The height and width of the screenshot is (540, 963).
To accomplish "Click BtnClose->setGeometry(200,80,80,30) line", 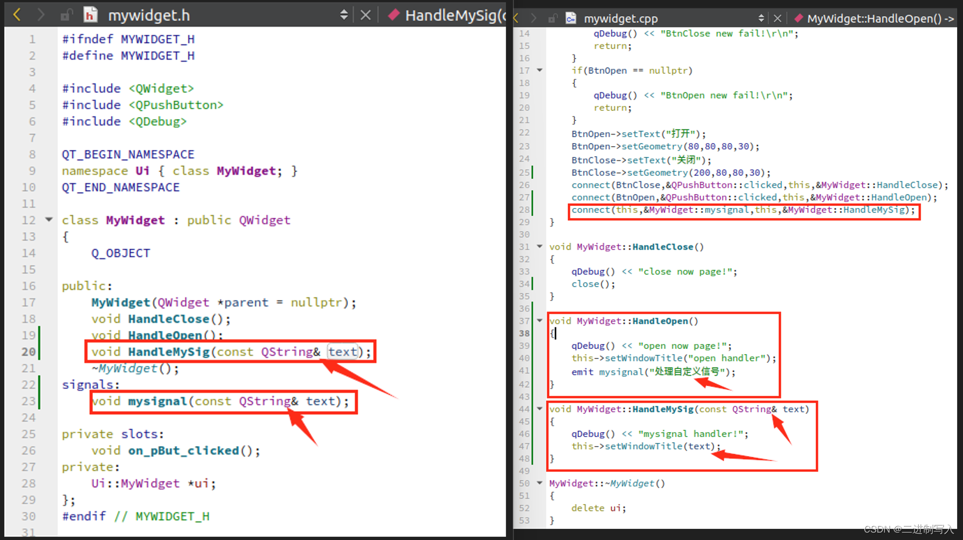I will 671,173.
